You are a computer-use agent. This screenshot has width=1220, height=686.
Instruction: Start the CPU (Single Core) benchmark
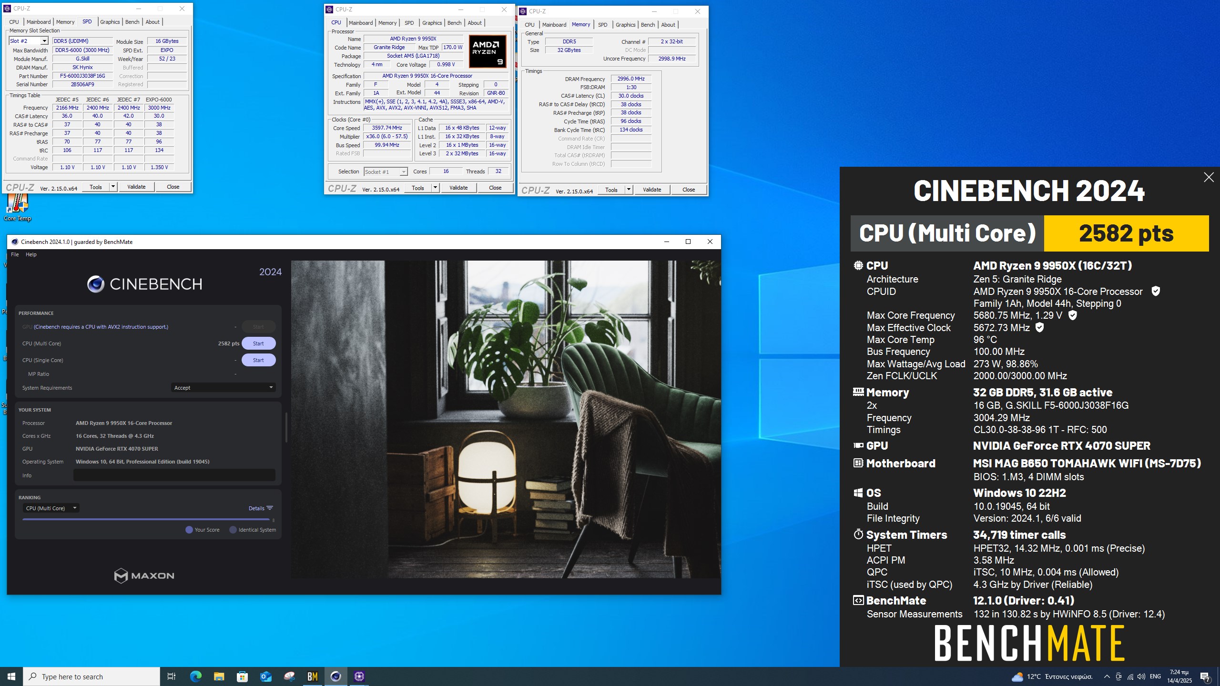[x=258, y=360]
